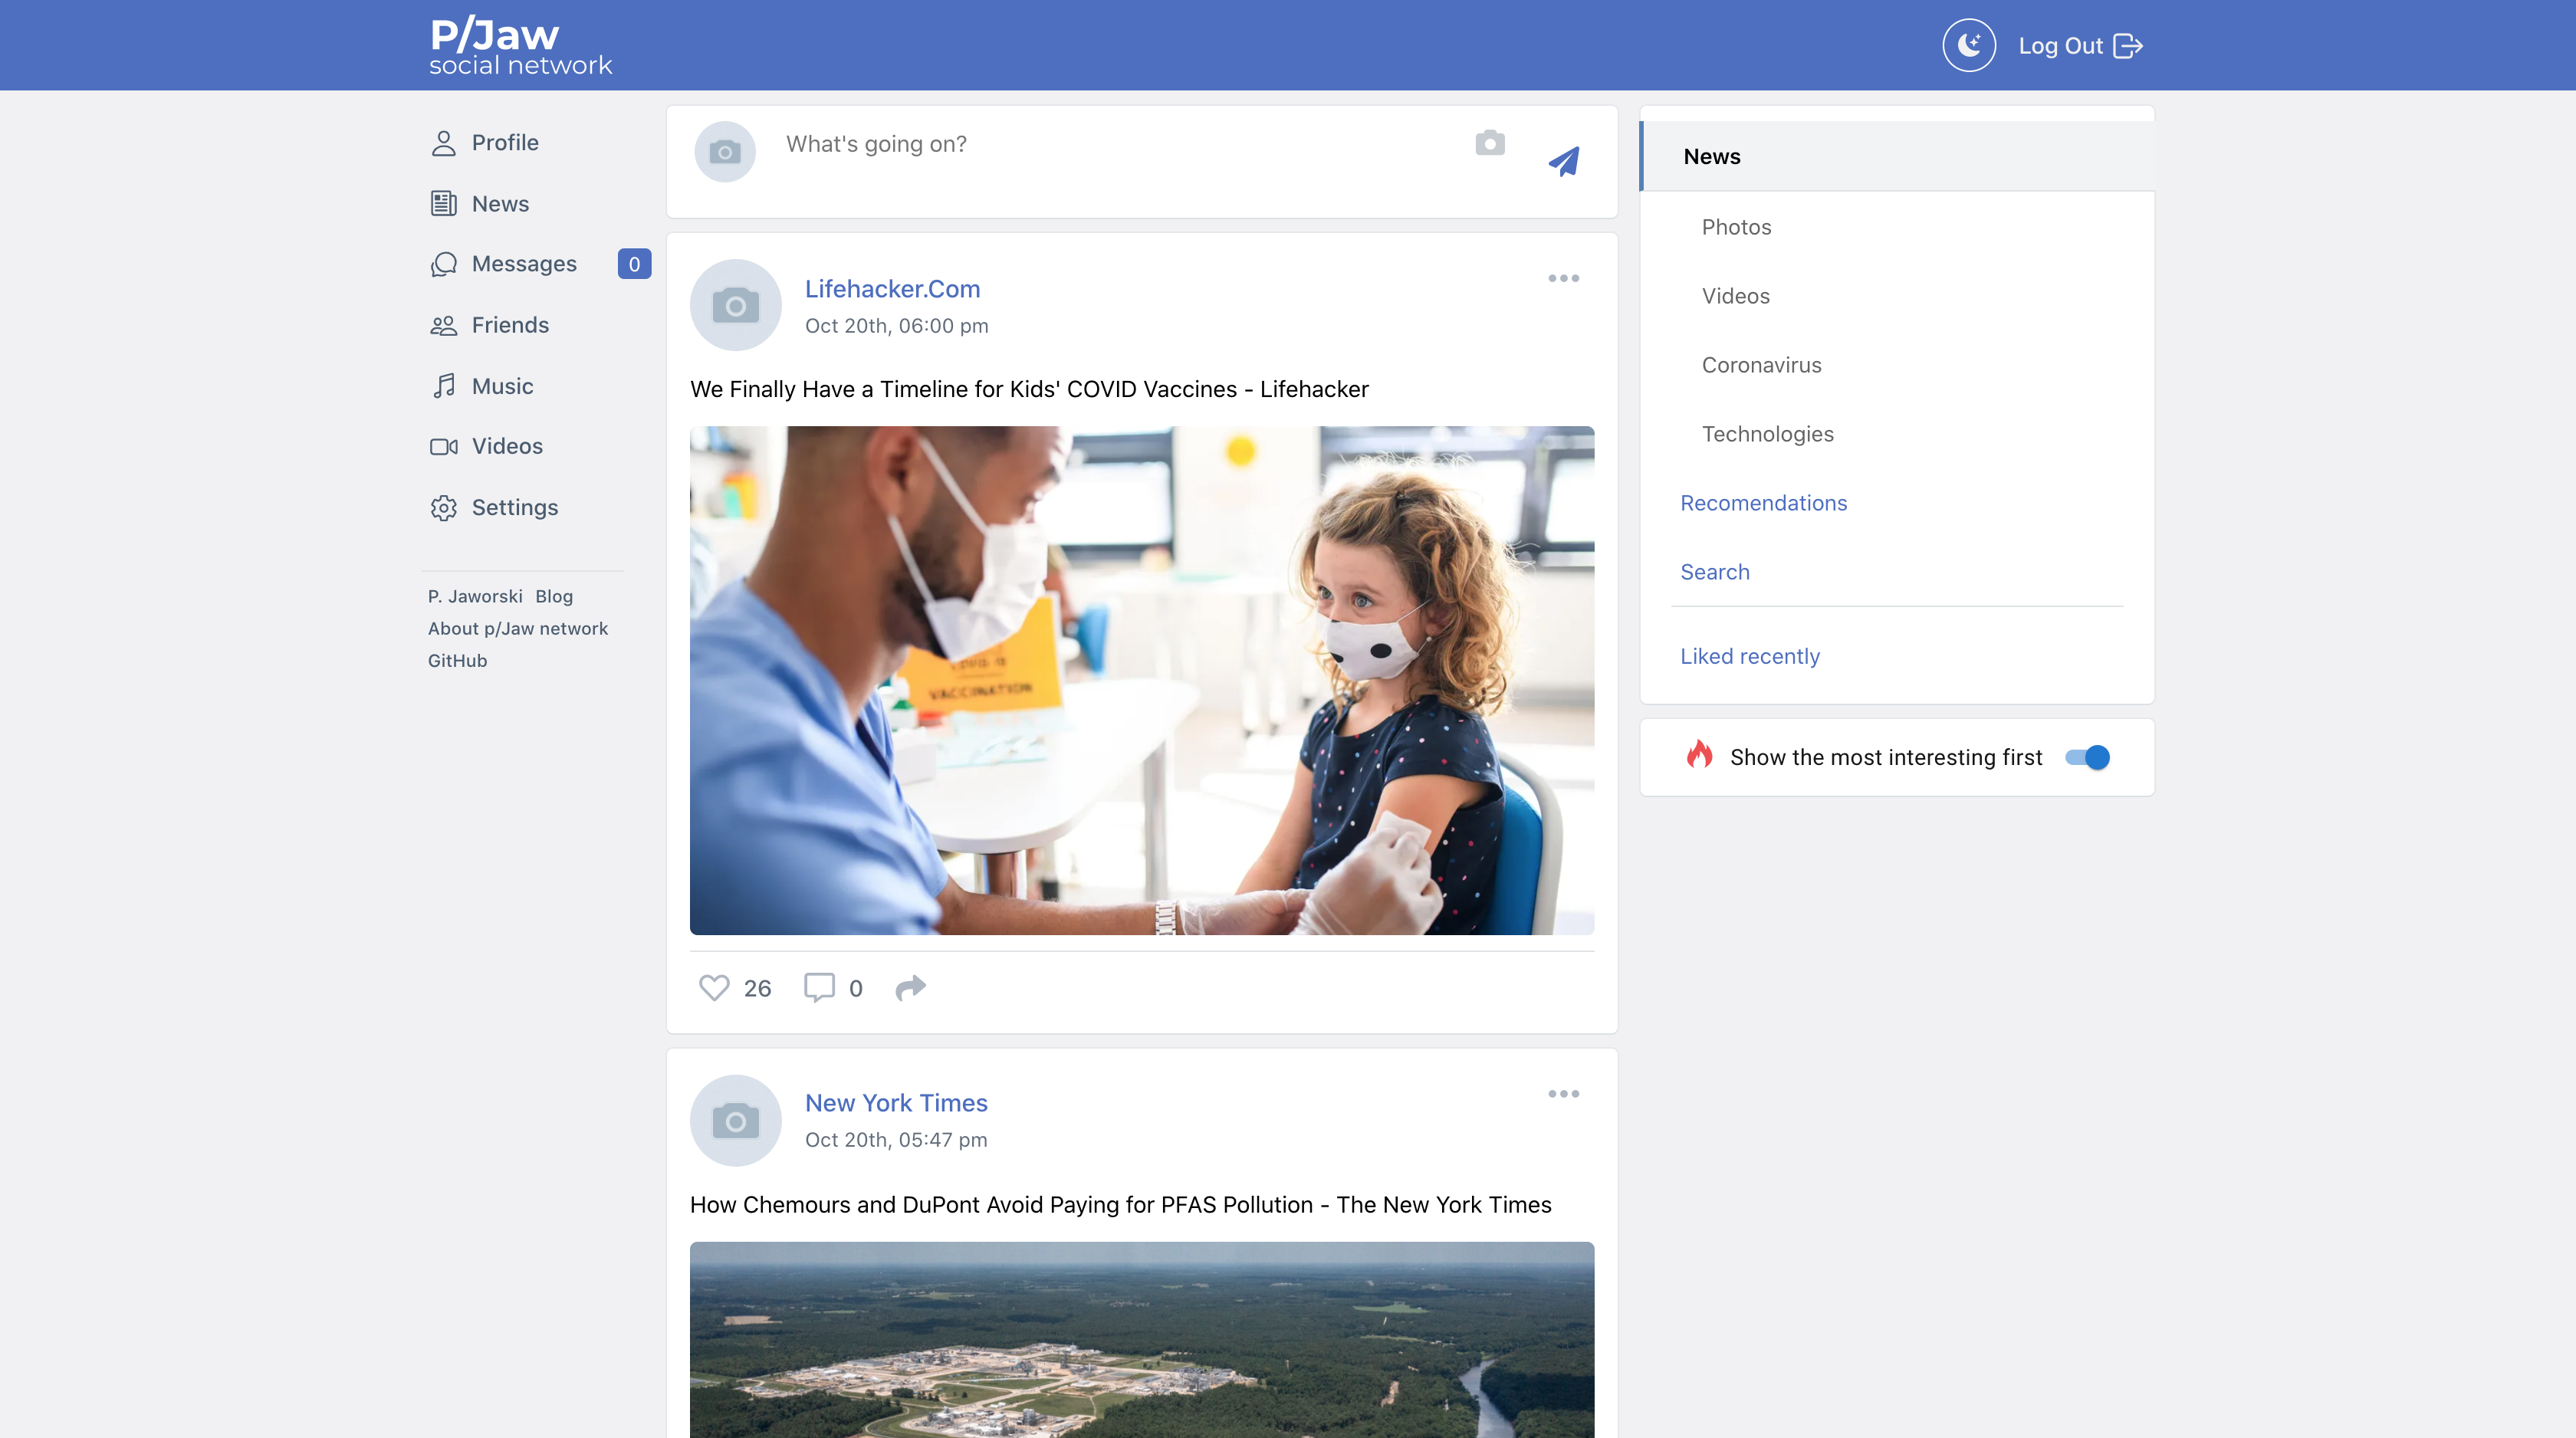Viewport: 2576px width, 1438px height.
Task: Toggle Show the most interesting first switch
Action: (x=2088, y=757)
